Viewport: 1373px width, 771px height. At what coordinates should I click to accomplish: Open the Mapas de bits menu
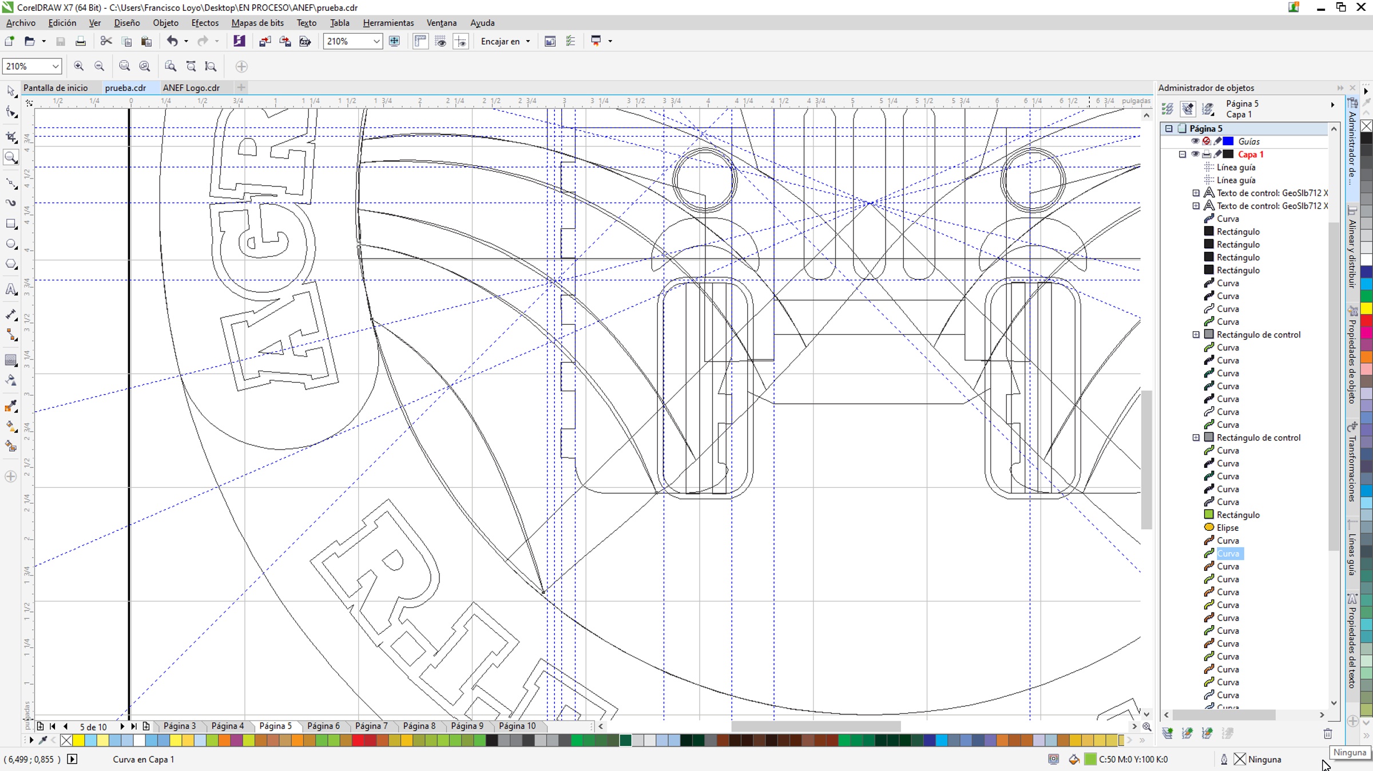[x=257, y=23]
